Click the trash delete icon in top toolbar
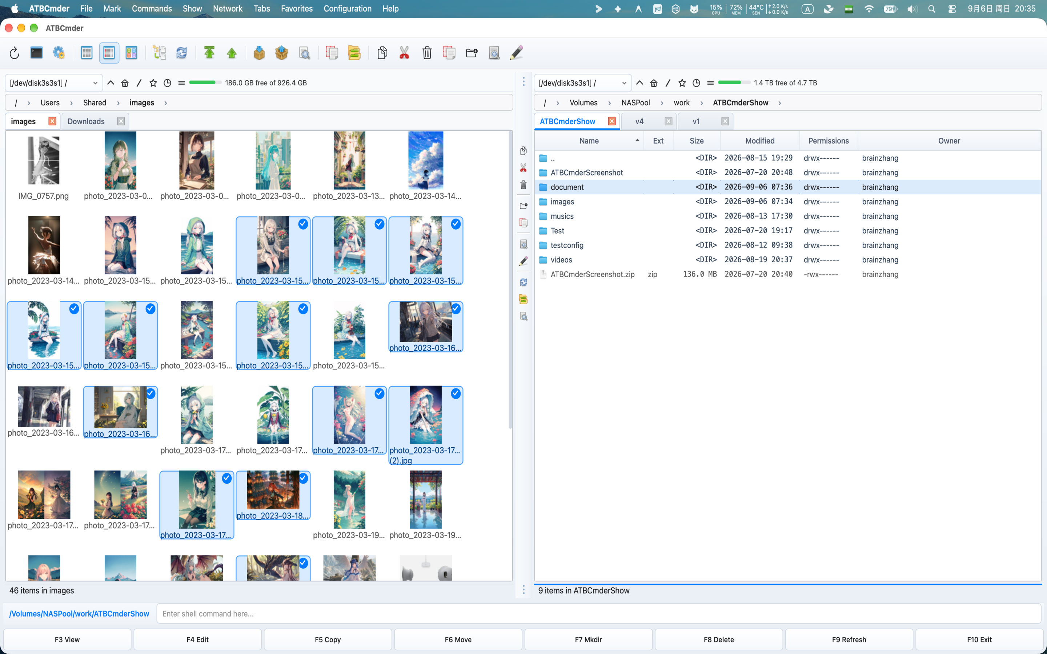The width and height of the screenshot is (1047, 654). pyautogui.click(x=427, y=53)
